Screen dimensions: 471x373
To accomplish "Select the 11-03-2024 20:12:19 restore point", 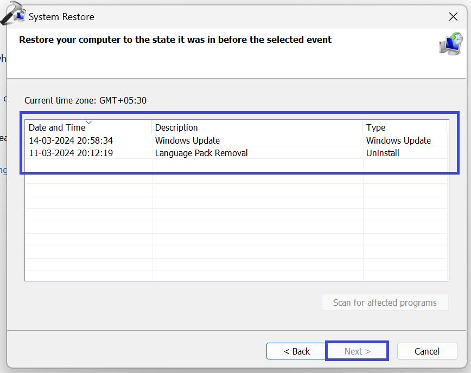I will pyautogui.click(x=71, y=153).
